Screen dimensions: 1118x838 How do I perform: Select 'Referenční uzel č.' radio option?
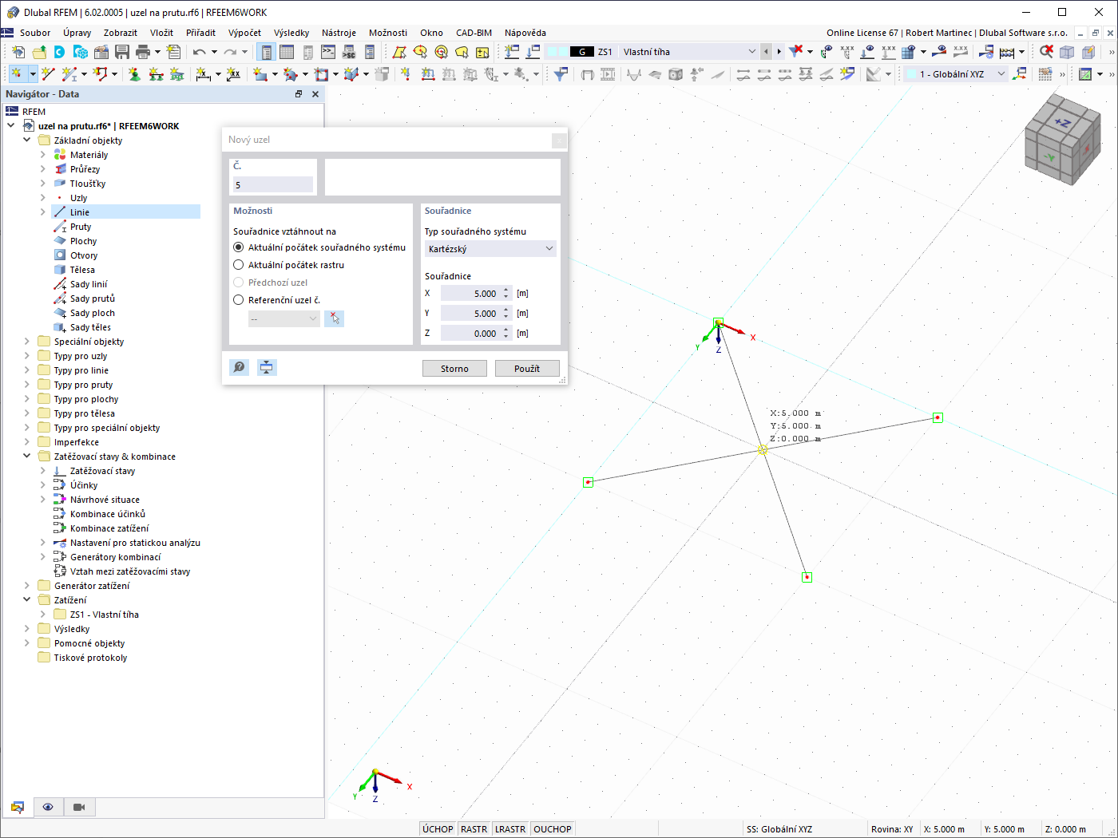238,300
